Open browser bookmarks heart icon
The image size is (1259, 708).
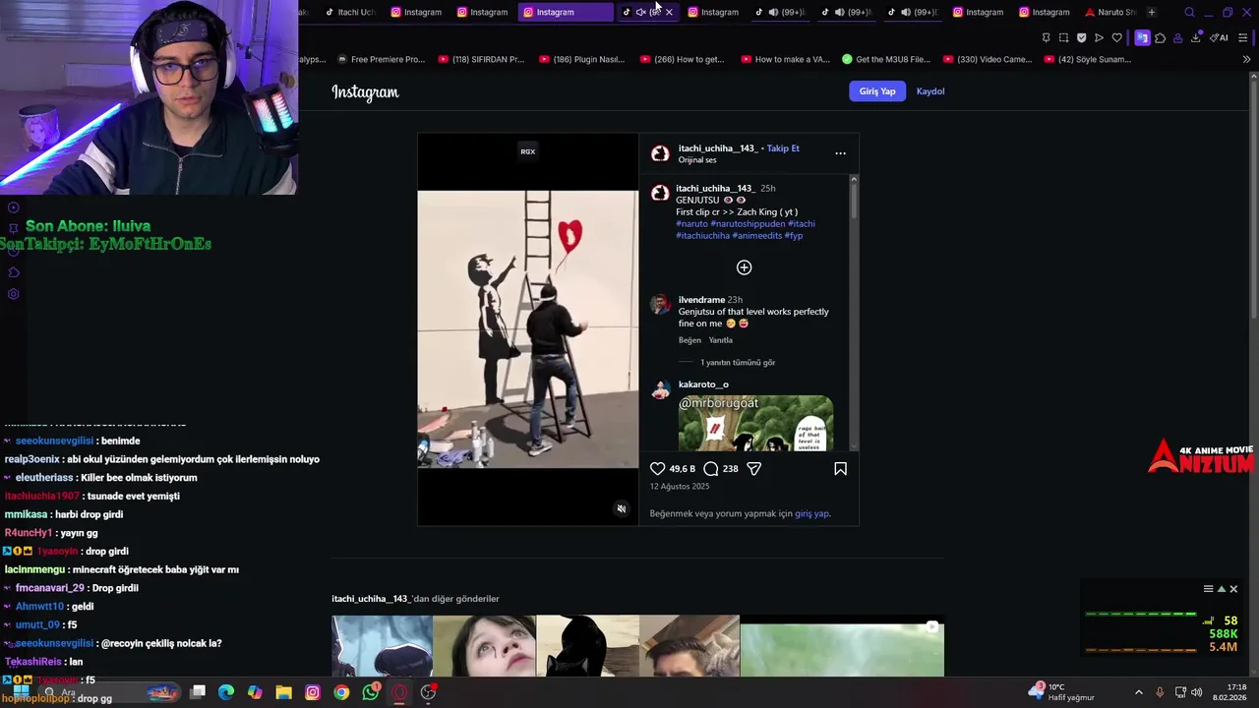pyautogui.click(x=1116, y=38)
